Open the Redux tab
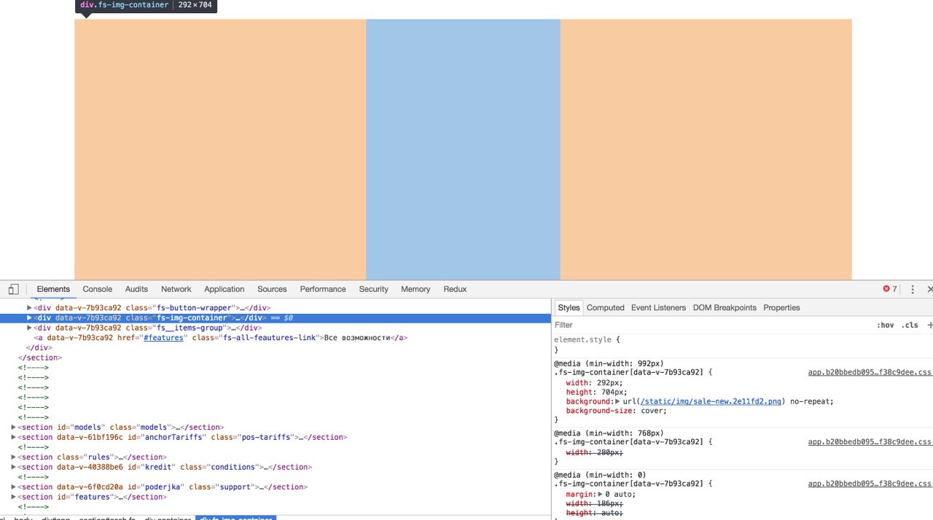The height and width of the screenshot is (520, 933). [455, 289]
